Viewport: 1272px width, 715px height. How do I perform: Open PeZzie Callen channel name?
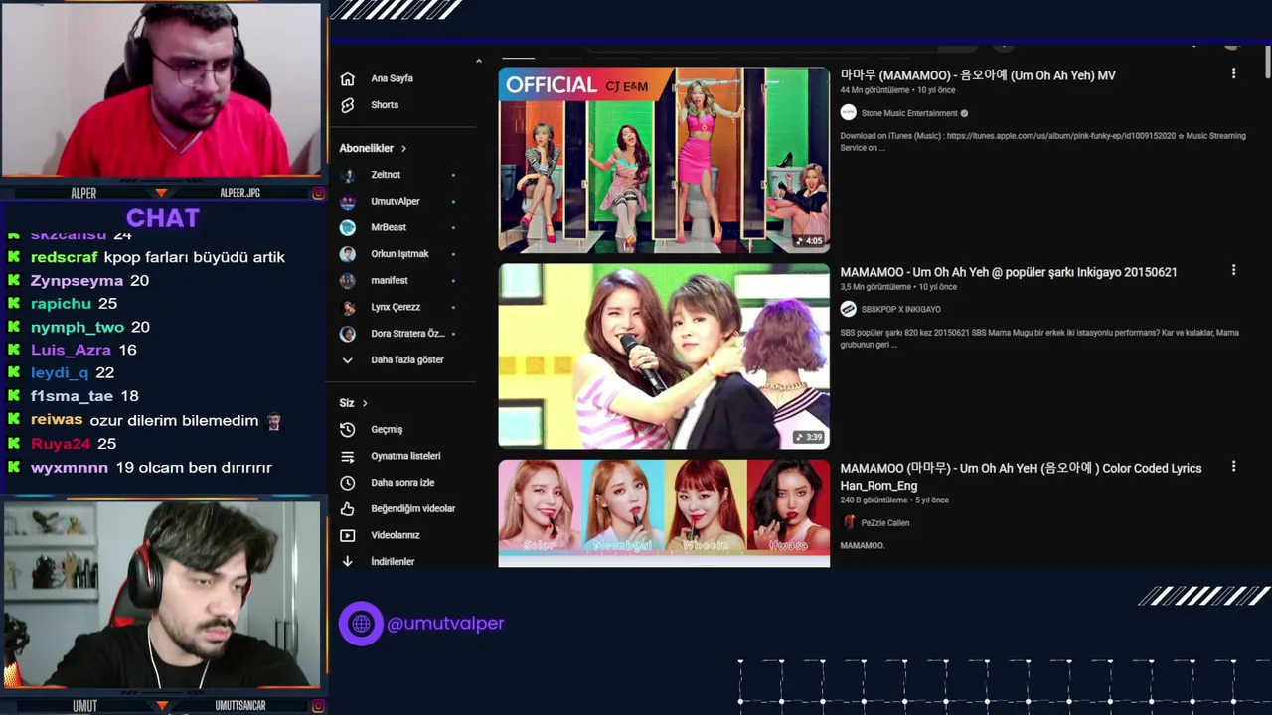pyautogui.click(x=885, y=523)
